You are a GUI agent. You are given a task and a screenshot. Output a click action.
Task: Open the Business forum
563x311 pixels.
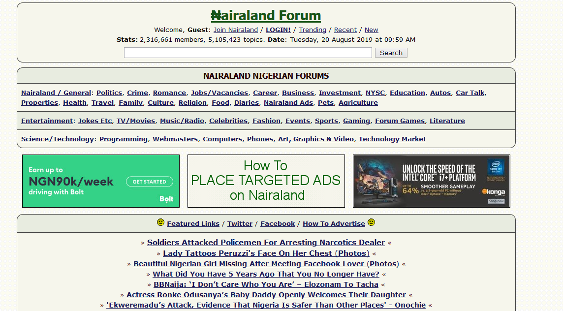(x=298, y=93)
